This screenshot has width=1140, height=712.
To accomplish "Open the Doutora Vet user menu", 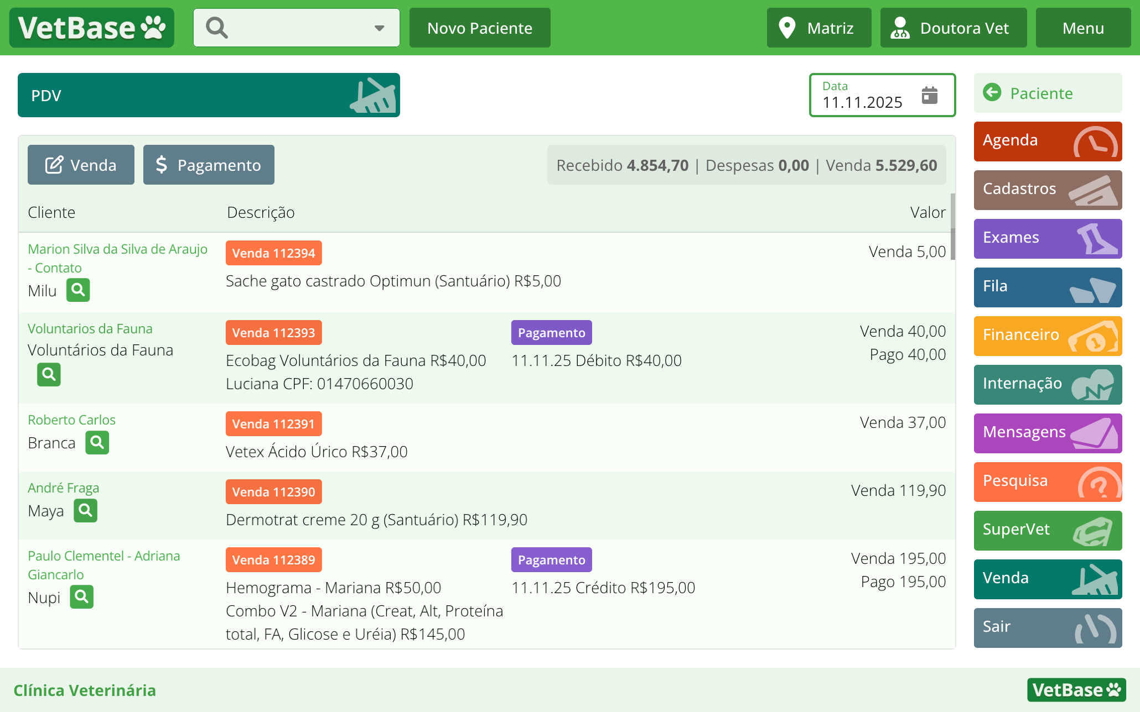I will (x=953, y=28).
